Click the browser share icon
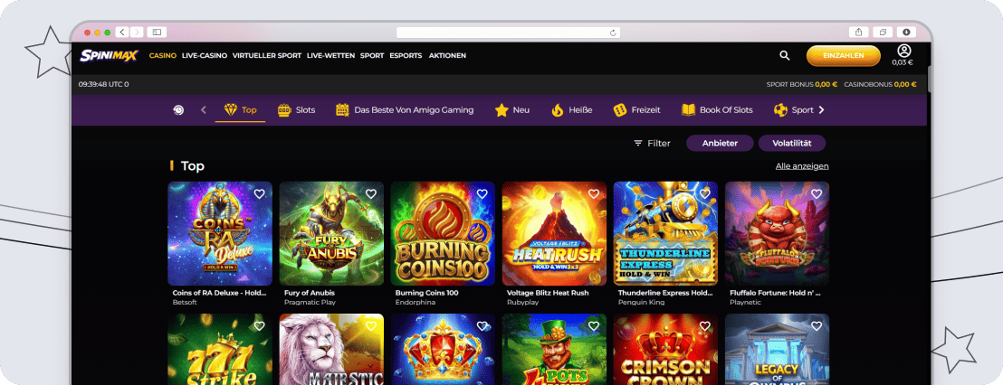 (x=858, y=32)
